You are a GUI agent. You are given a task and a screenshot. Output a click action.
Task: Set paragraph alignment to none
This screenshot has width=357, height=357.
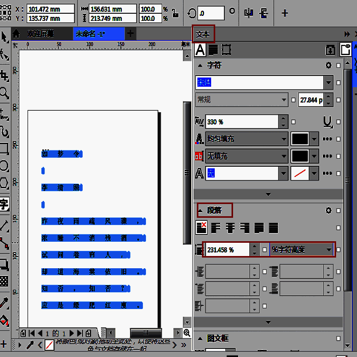(x=201, y=227)
